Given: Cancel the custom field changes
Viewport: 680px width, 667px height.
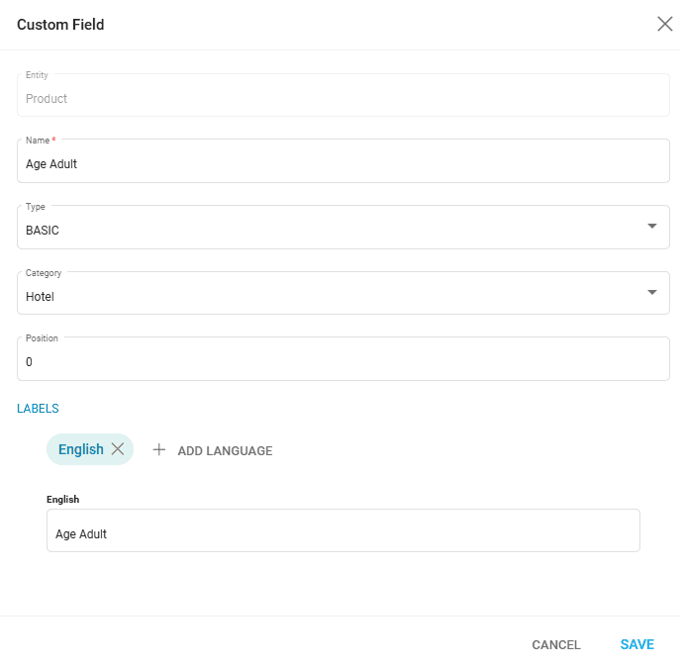Looking at the screenshot, I should (556, 645).
